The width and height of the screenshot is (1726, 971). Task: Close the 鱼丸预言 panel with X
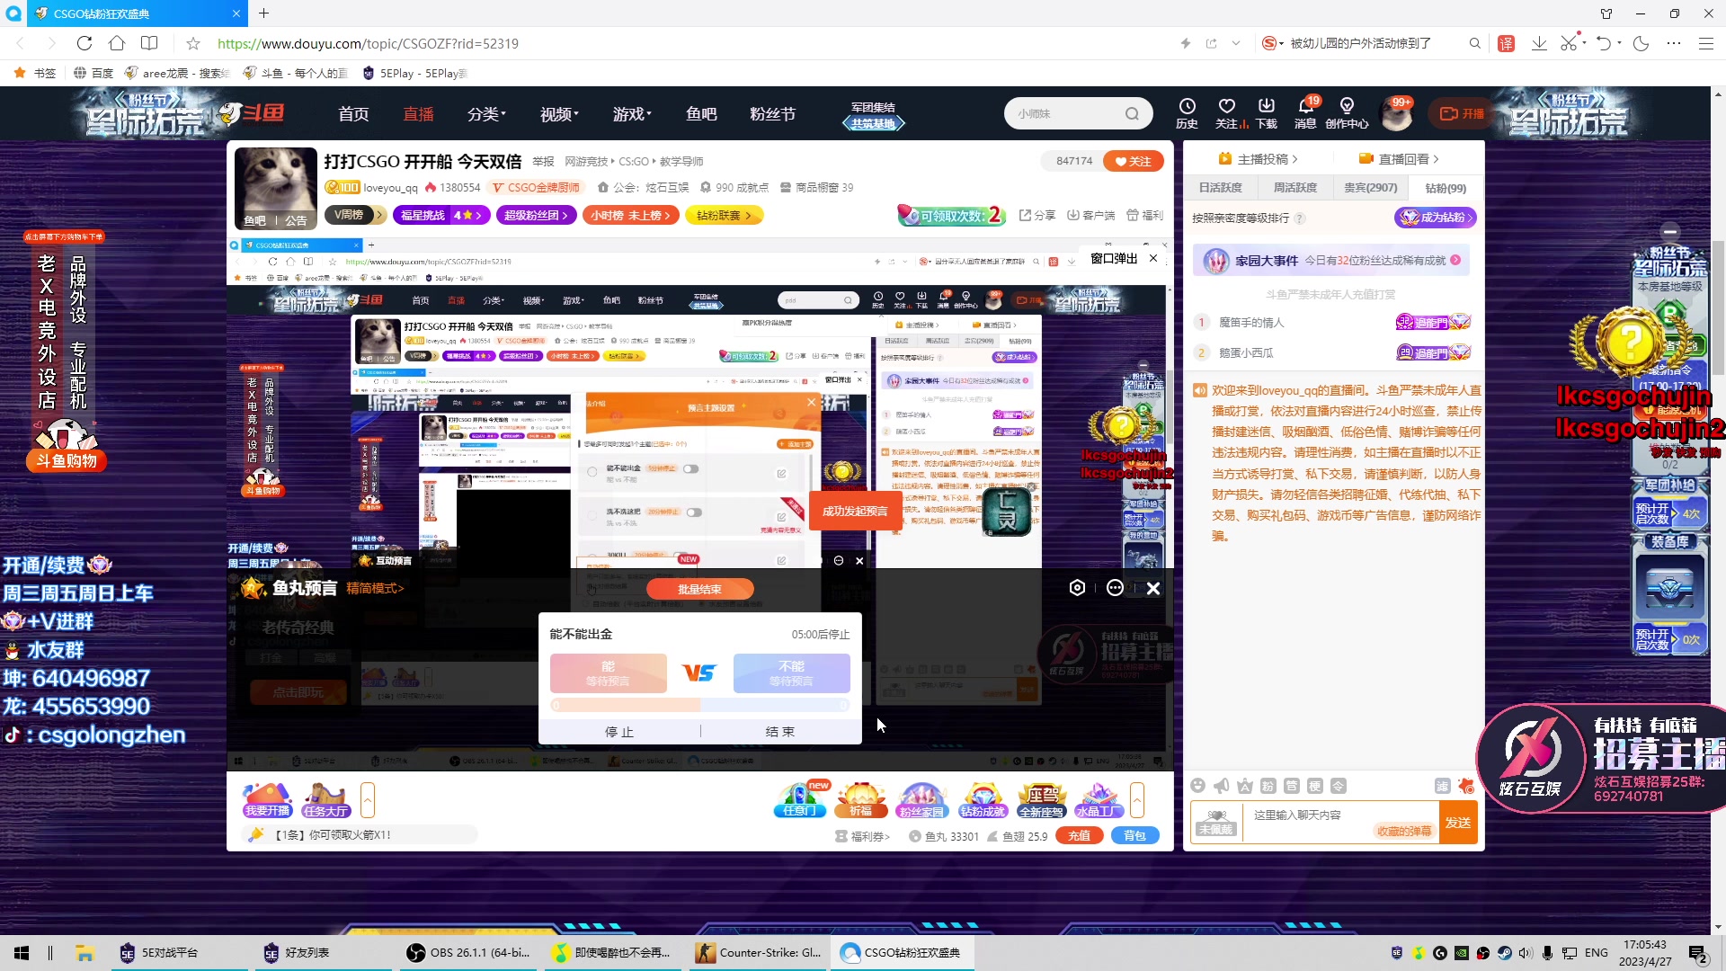[1153, 588]
